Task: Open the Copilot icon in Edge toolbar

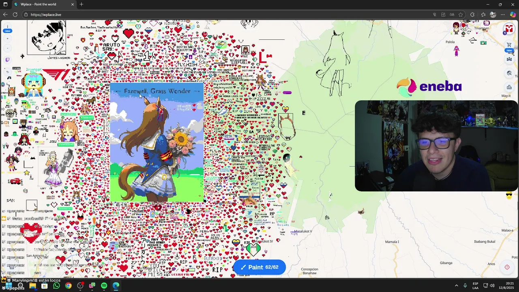Action: 513,15
